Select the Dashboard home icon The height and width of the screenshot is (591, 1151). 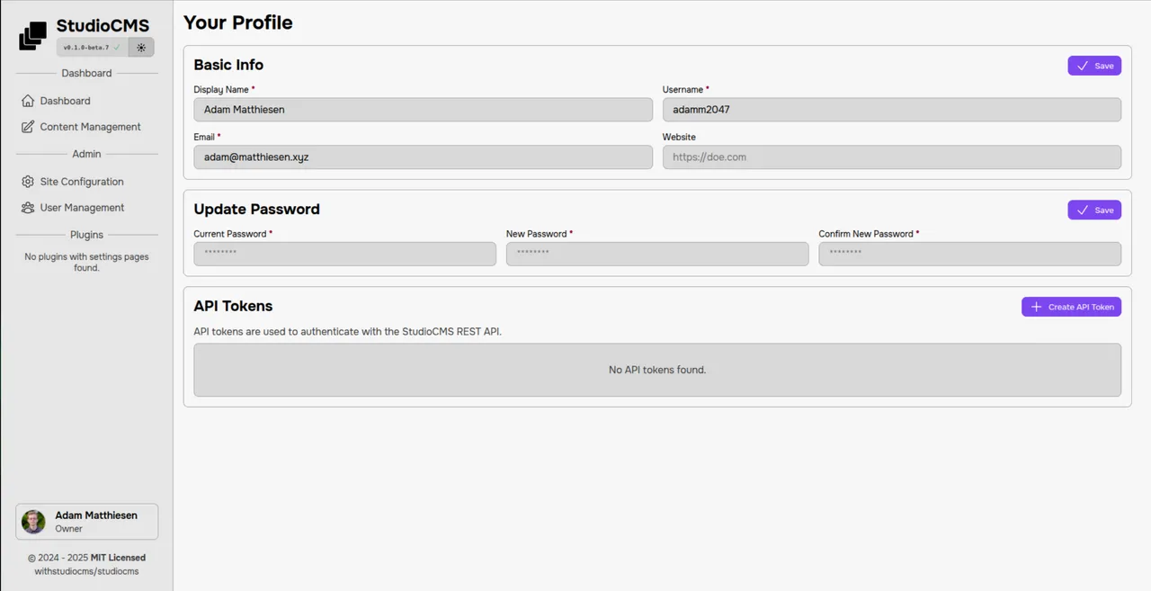coord(28,101)
